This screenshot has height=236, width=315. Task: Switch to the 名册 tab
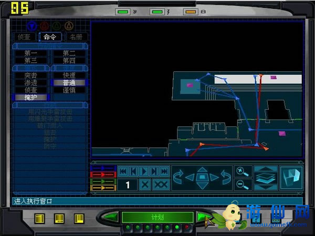[77, 37]
